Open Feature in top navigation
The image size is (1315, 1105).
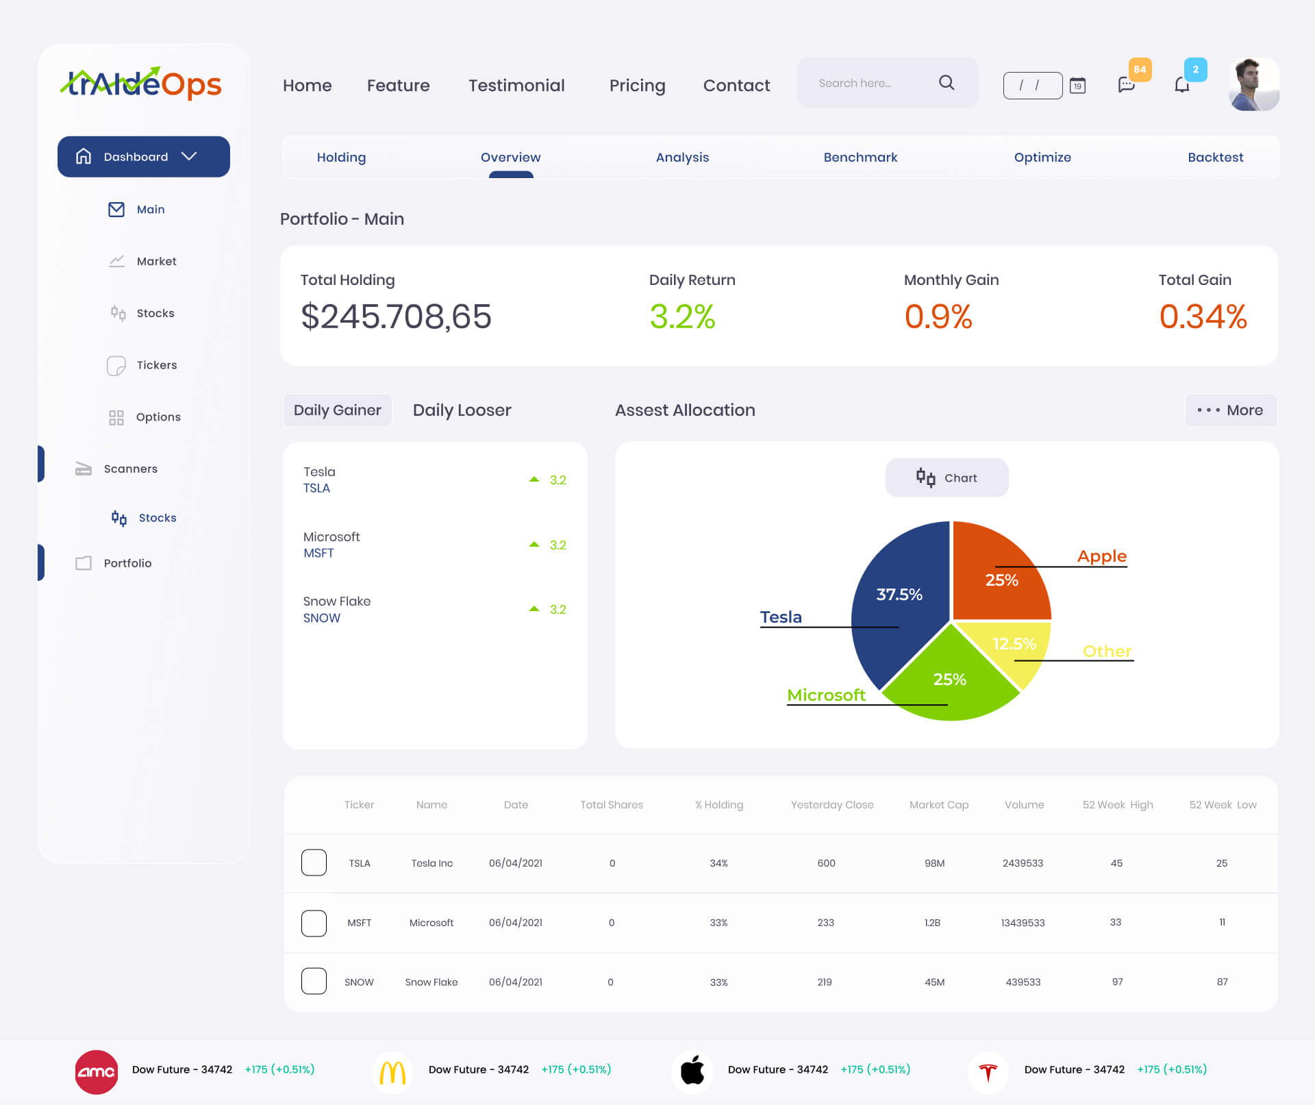click(x=398, y=86)
